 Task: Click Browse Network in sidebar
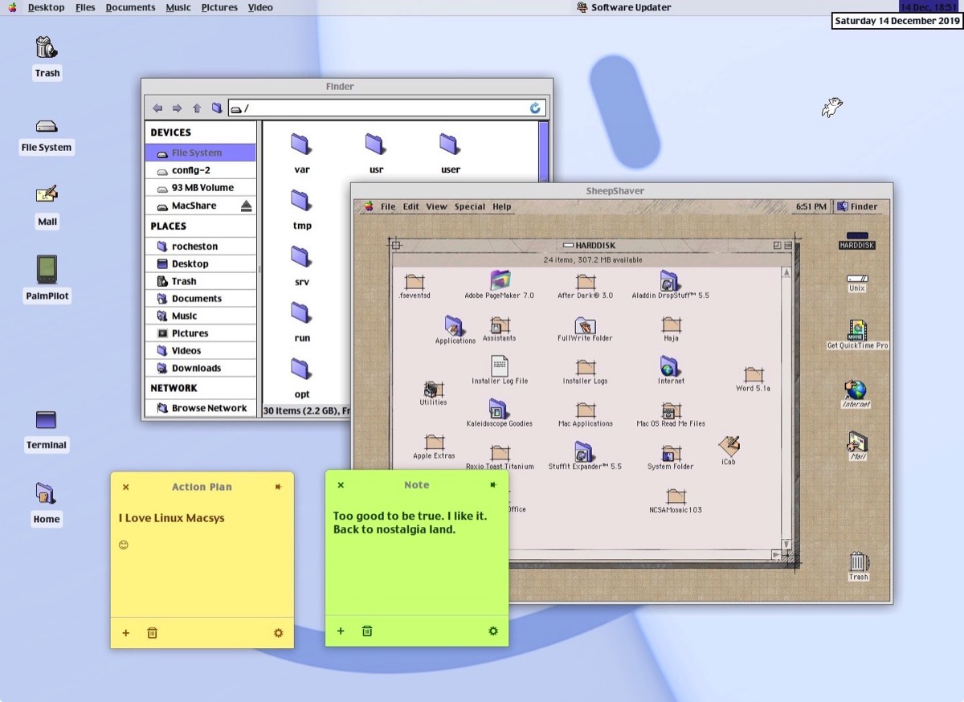coord(209,408)
